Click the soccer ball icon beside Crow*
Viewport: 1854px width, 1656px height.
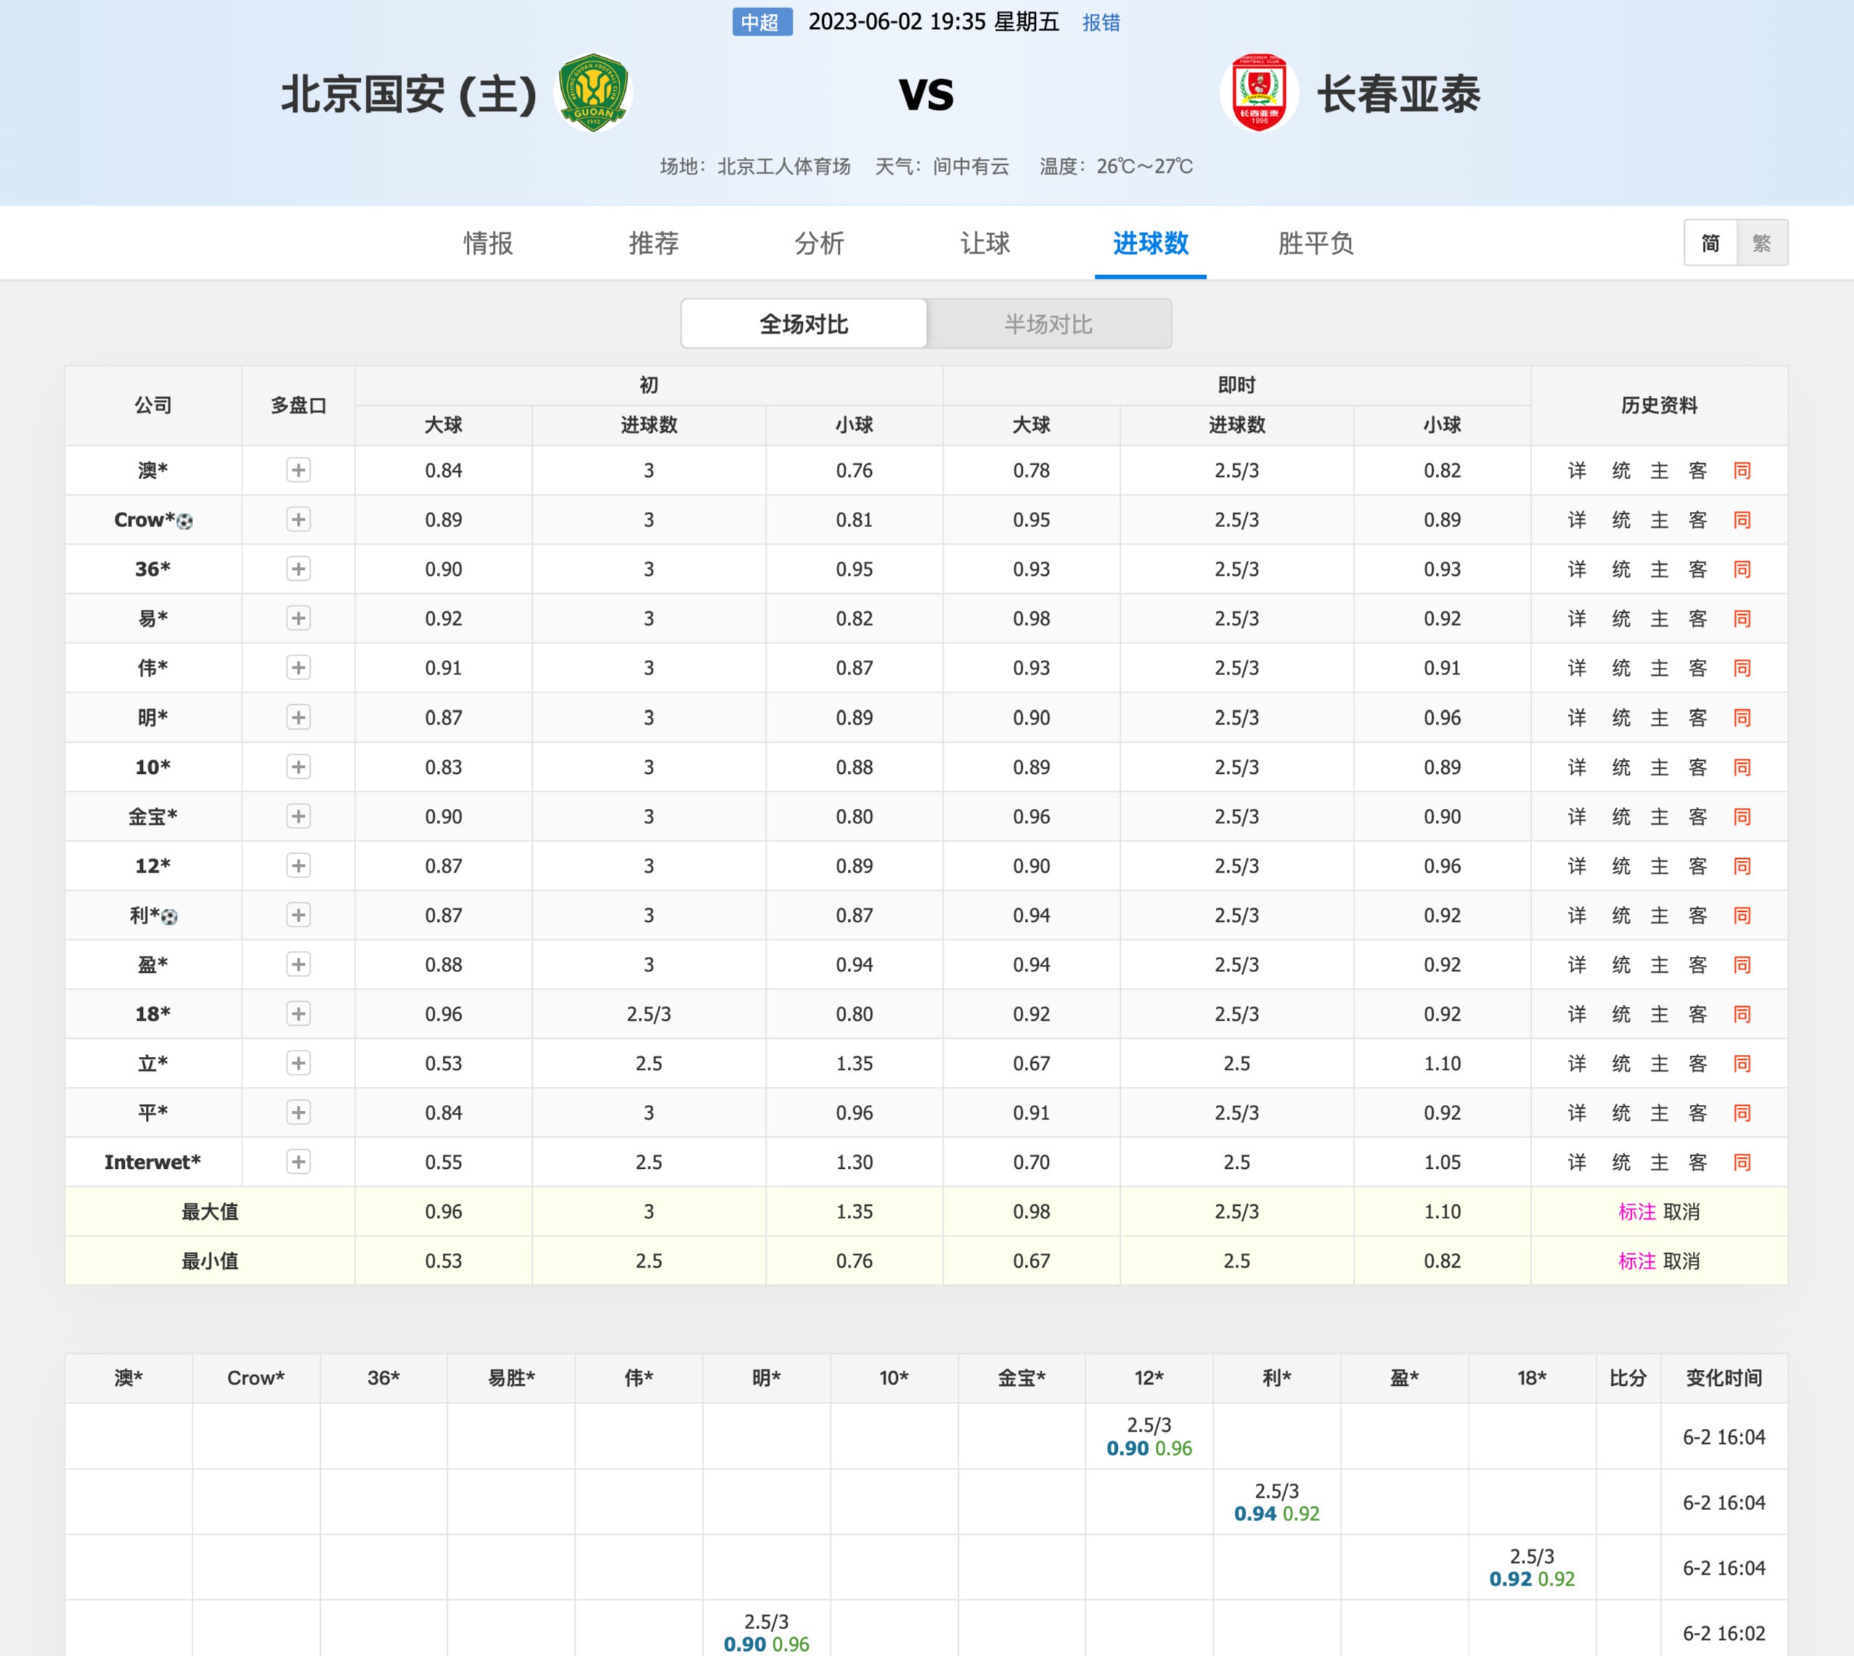click(x=184, y=521)
